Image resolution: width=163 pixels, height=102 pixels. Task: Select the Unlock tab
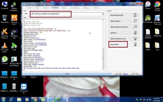[x=55, y=8]
